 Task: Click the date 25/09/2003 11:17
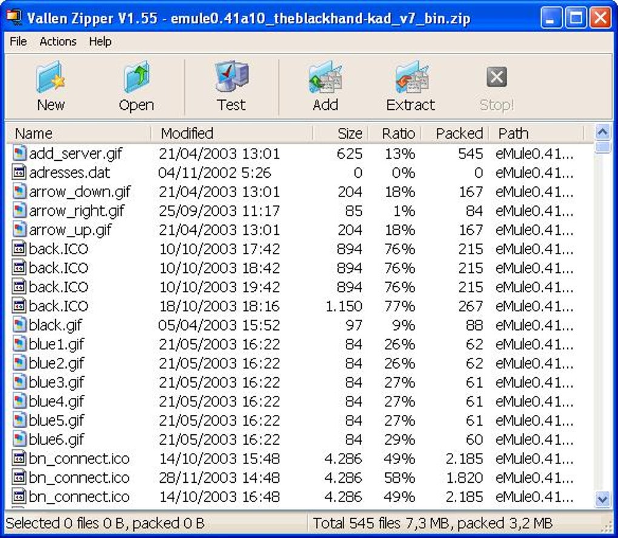[x=219, y=210]
